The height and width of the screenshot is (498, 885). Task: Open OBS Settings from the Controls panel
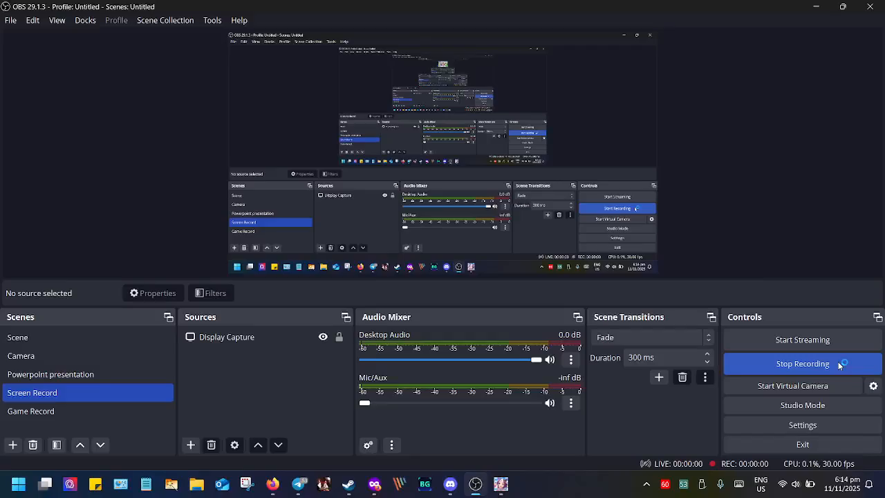803,425
